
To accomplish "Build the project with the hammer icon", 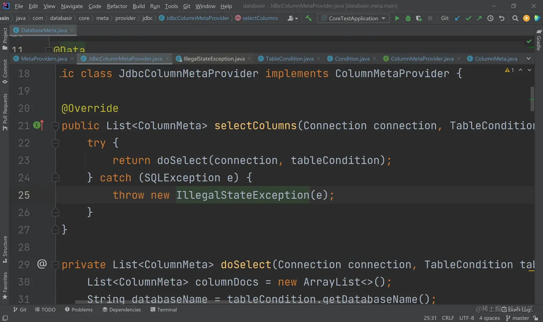I will [x=308, y=18].
